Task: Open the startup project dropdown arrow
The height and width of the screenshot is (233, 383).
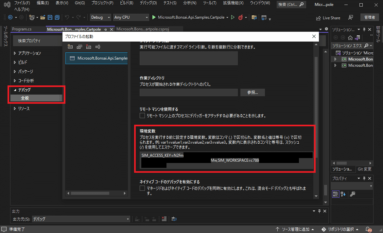Action: coord(227,18)
